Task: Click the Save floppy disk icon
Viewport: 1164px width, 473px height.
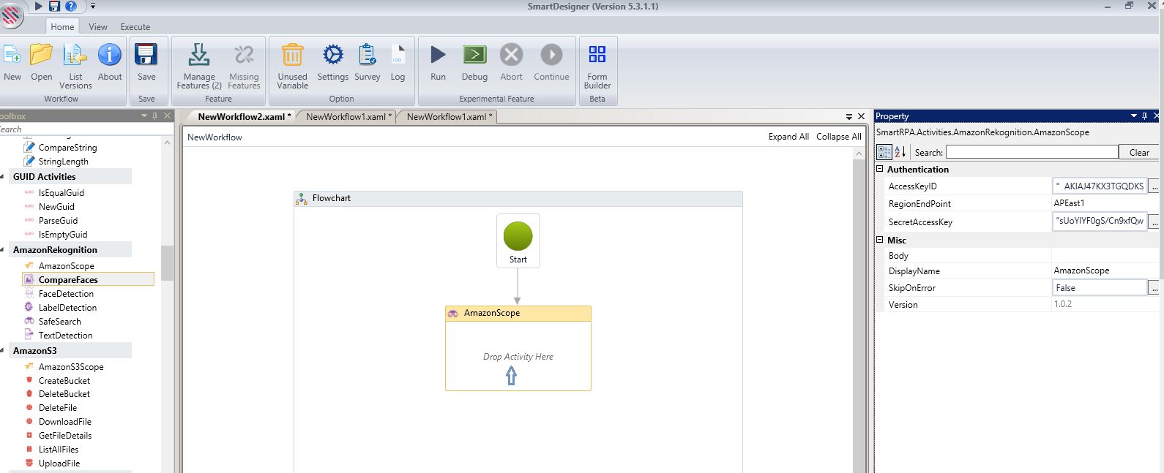Action: (146, 56)
